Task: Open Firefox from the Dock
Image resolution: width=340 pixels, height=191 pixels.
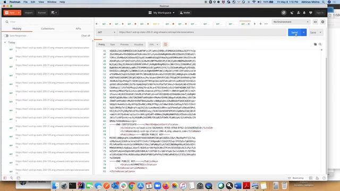Action: pyautogui.click(x=166, y=186)
